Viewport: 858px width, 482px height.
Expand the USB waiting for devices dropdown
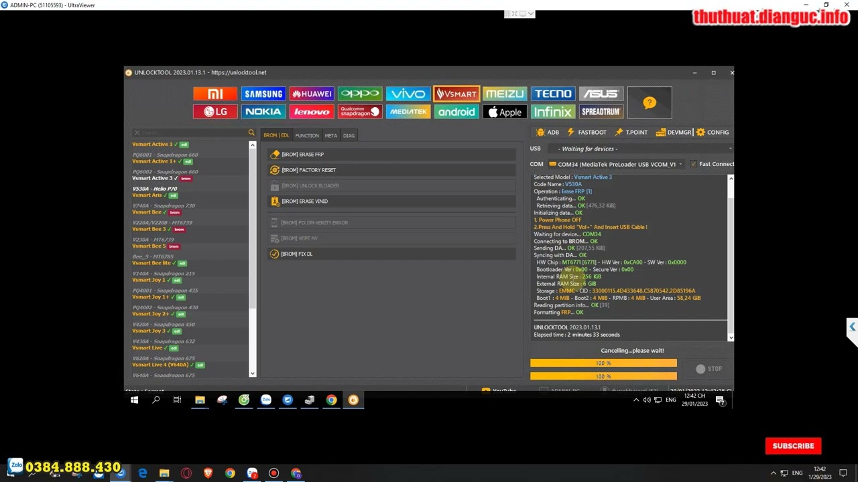pyautogui.click(x=640, y=149)
